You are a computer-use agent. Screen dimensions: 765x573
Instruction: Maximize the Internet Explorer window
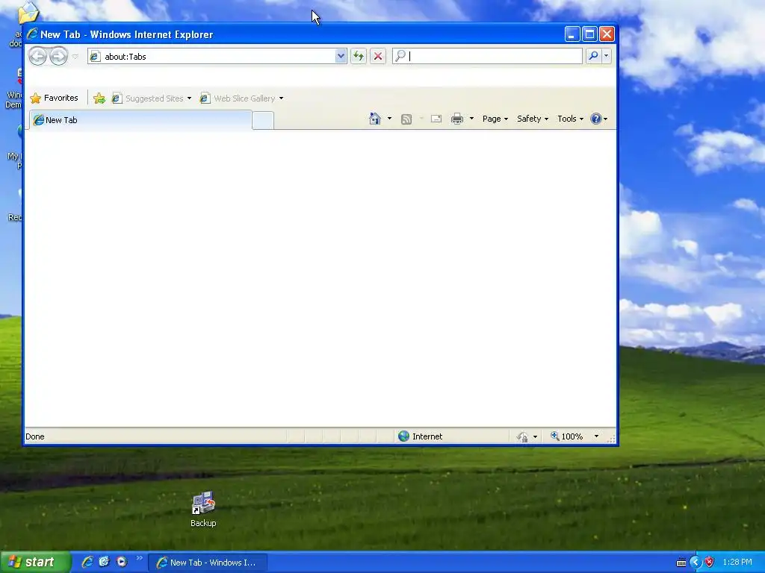589,34
